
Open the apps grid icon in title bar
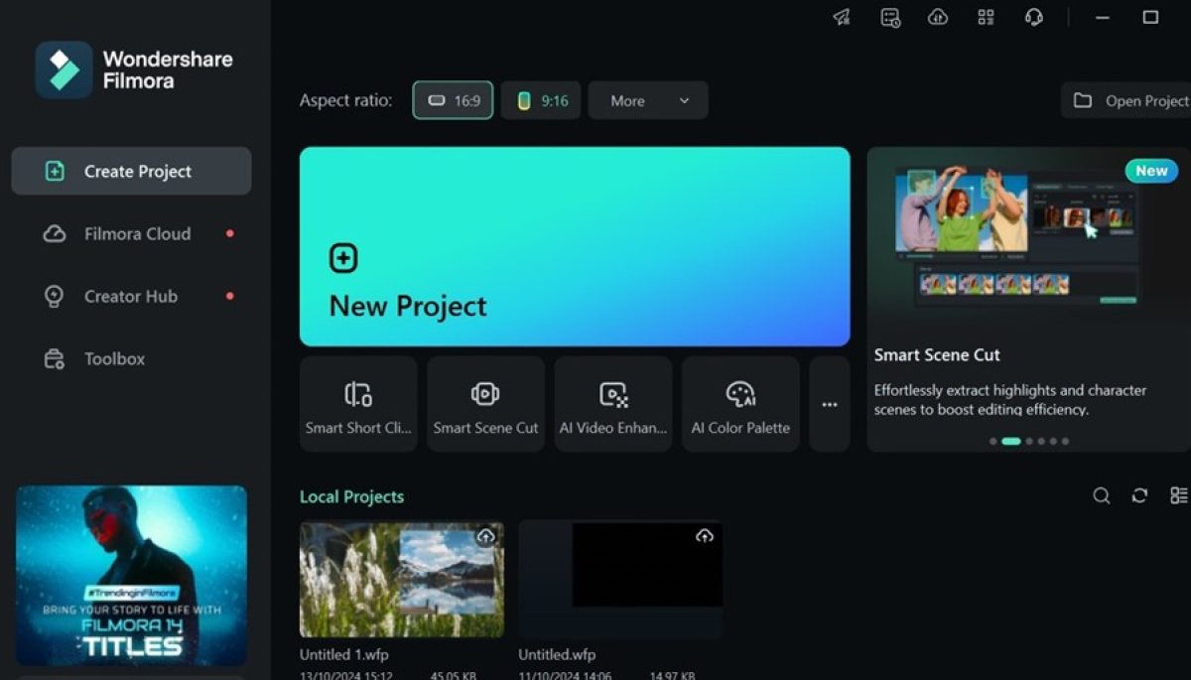pos(986,18)
